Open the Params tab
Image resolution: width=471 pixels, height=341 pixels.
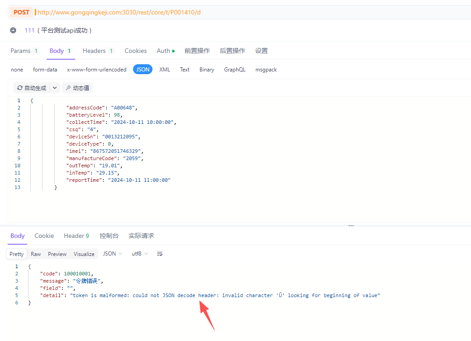(x=24, y=51)
